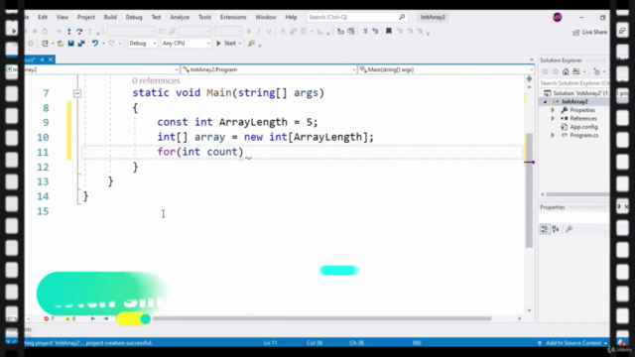Open the signed-in account avatar

[x=558, y=18]
